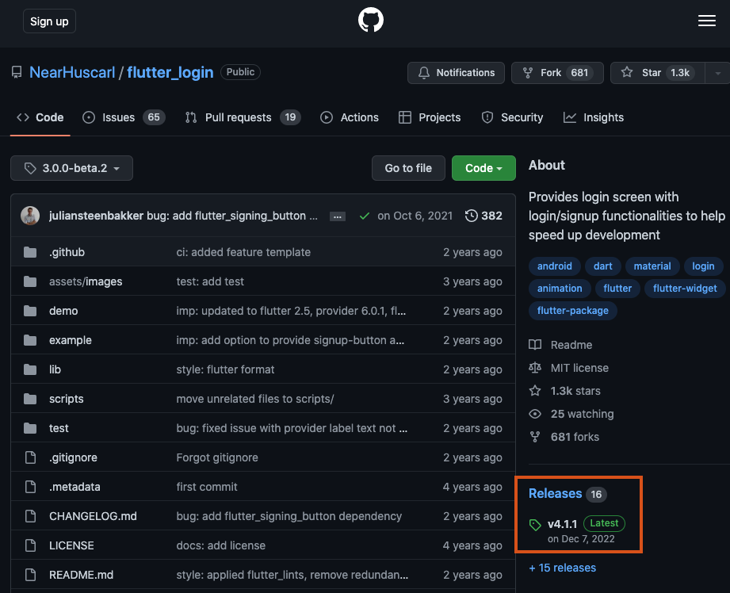View the Insights tab

[x=594, y=117]
